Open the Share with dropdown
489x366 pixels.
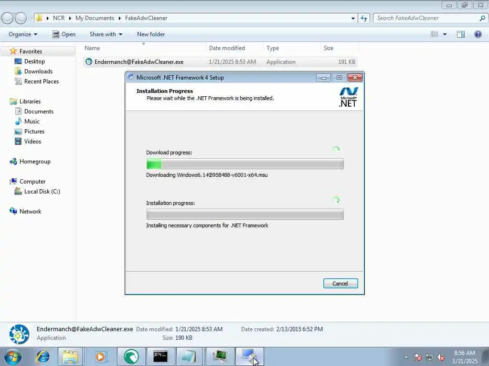[x=106, y=34]
